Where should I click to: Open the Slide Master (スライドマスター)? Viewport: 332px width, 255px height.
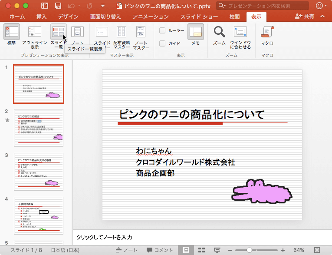pos(102,37)
